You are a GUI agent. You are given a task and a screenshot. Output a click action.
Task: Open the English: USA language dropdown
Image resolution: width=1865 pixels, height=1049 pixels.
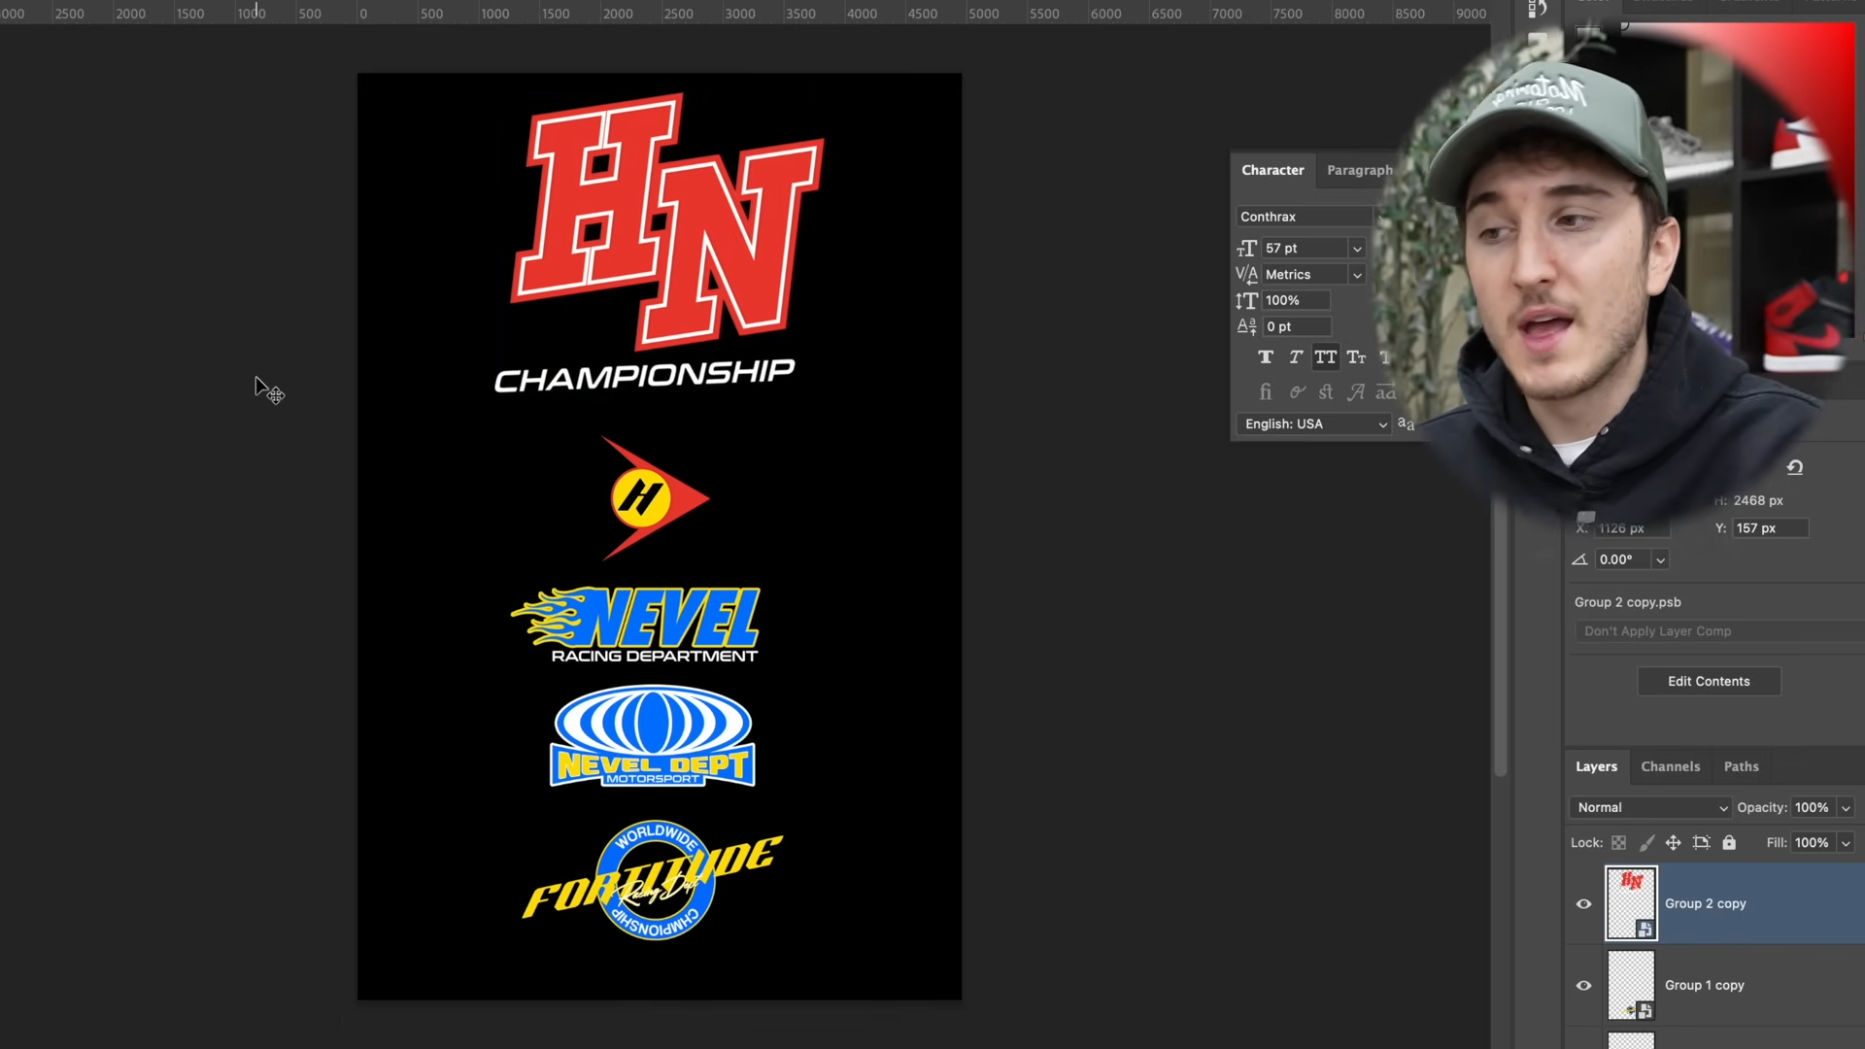pos(1314,424)
